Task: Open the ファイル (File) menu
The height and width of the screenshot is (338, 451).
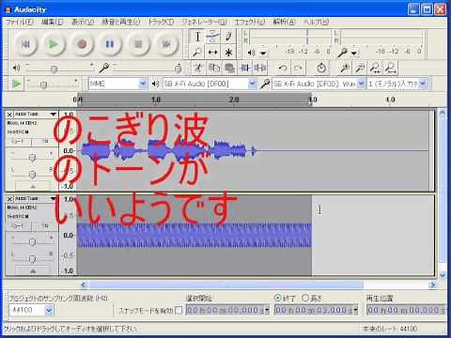Action: (20, 22)
